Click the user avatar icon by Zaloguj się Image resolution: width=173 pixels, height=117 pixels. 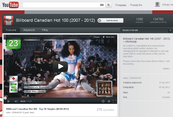(x=157, y=4)
